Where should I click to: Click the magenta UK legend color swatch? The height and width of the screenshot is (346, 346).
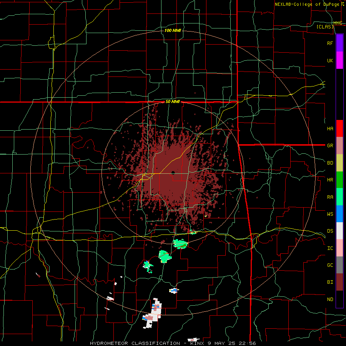(339, 60)
